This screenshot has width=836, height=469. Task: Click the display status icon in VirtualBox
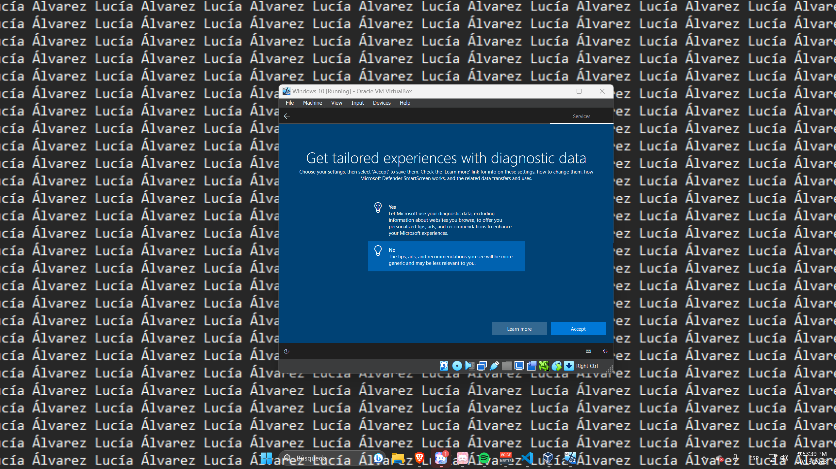[x=519, y=366]
